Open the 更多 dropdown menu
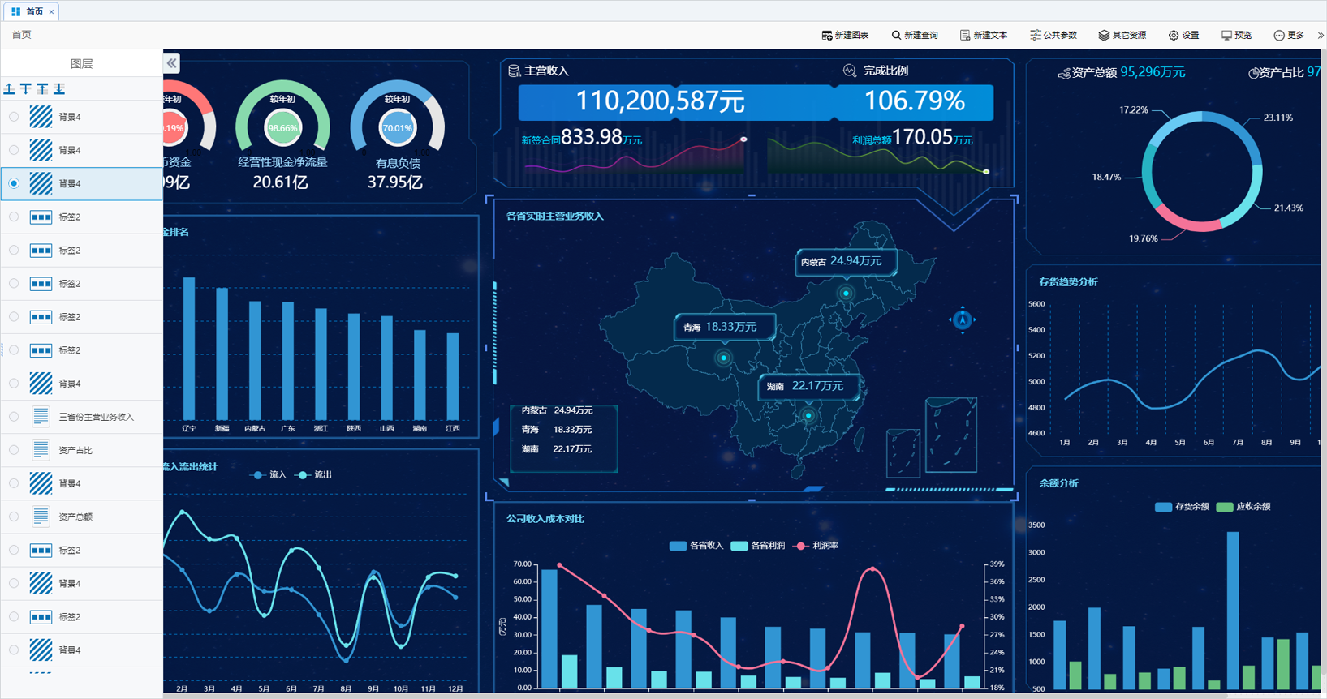Screen dimensions: 1327x699 (1289, 35)
